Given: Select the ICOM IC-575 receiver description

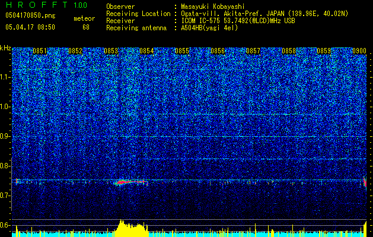Looking at the screenshot, I should (x=238, y=21).
